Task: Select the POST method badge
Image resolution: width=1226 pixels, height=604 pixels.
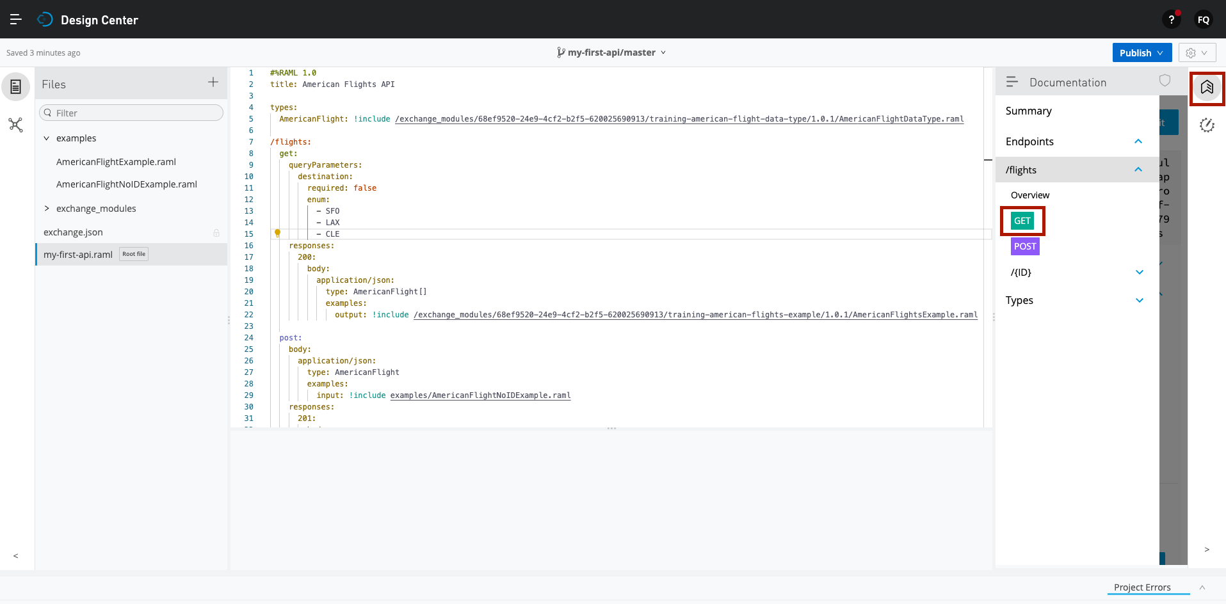Action: click(1024, 246)
